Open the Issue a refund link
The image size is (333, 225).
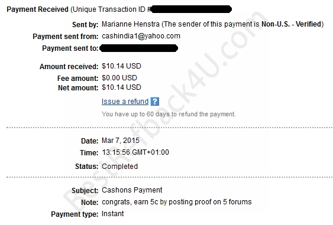coord(125,102)
